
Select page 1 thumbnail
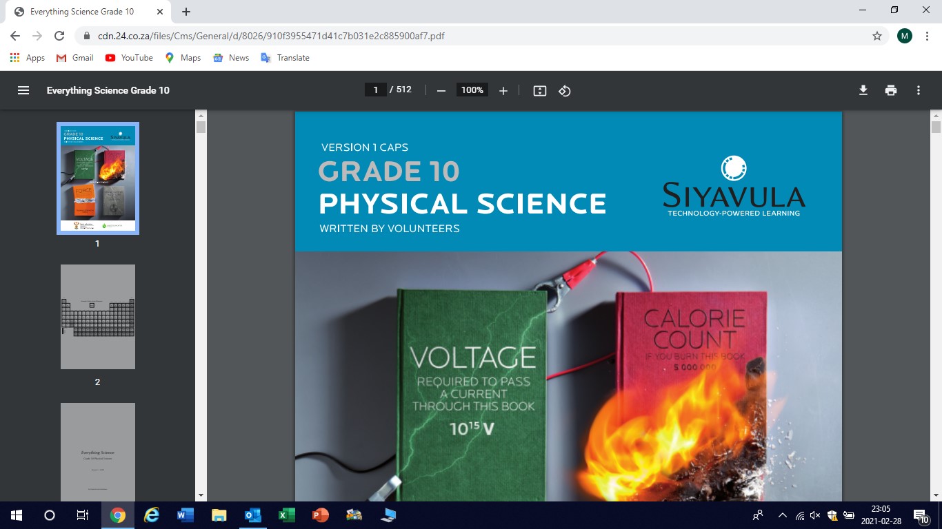[98, 178]
